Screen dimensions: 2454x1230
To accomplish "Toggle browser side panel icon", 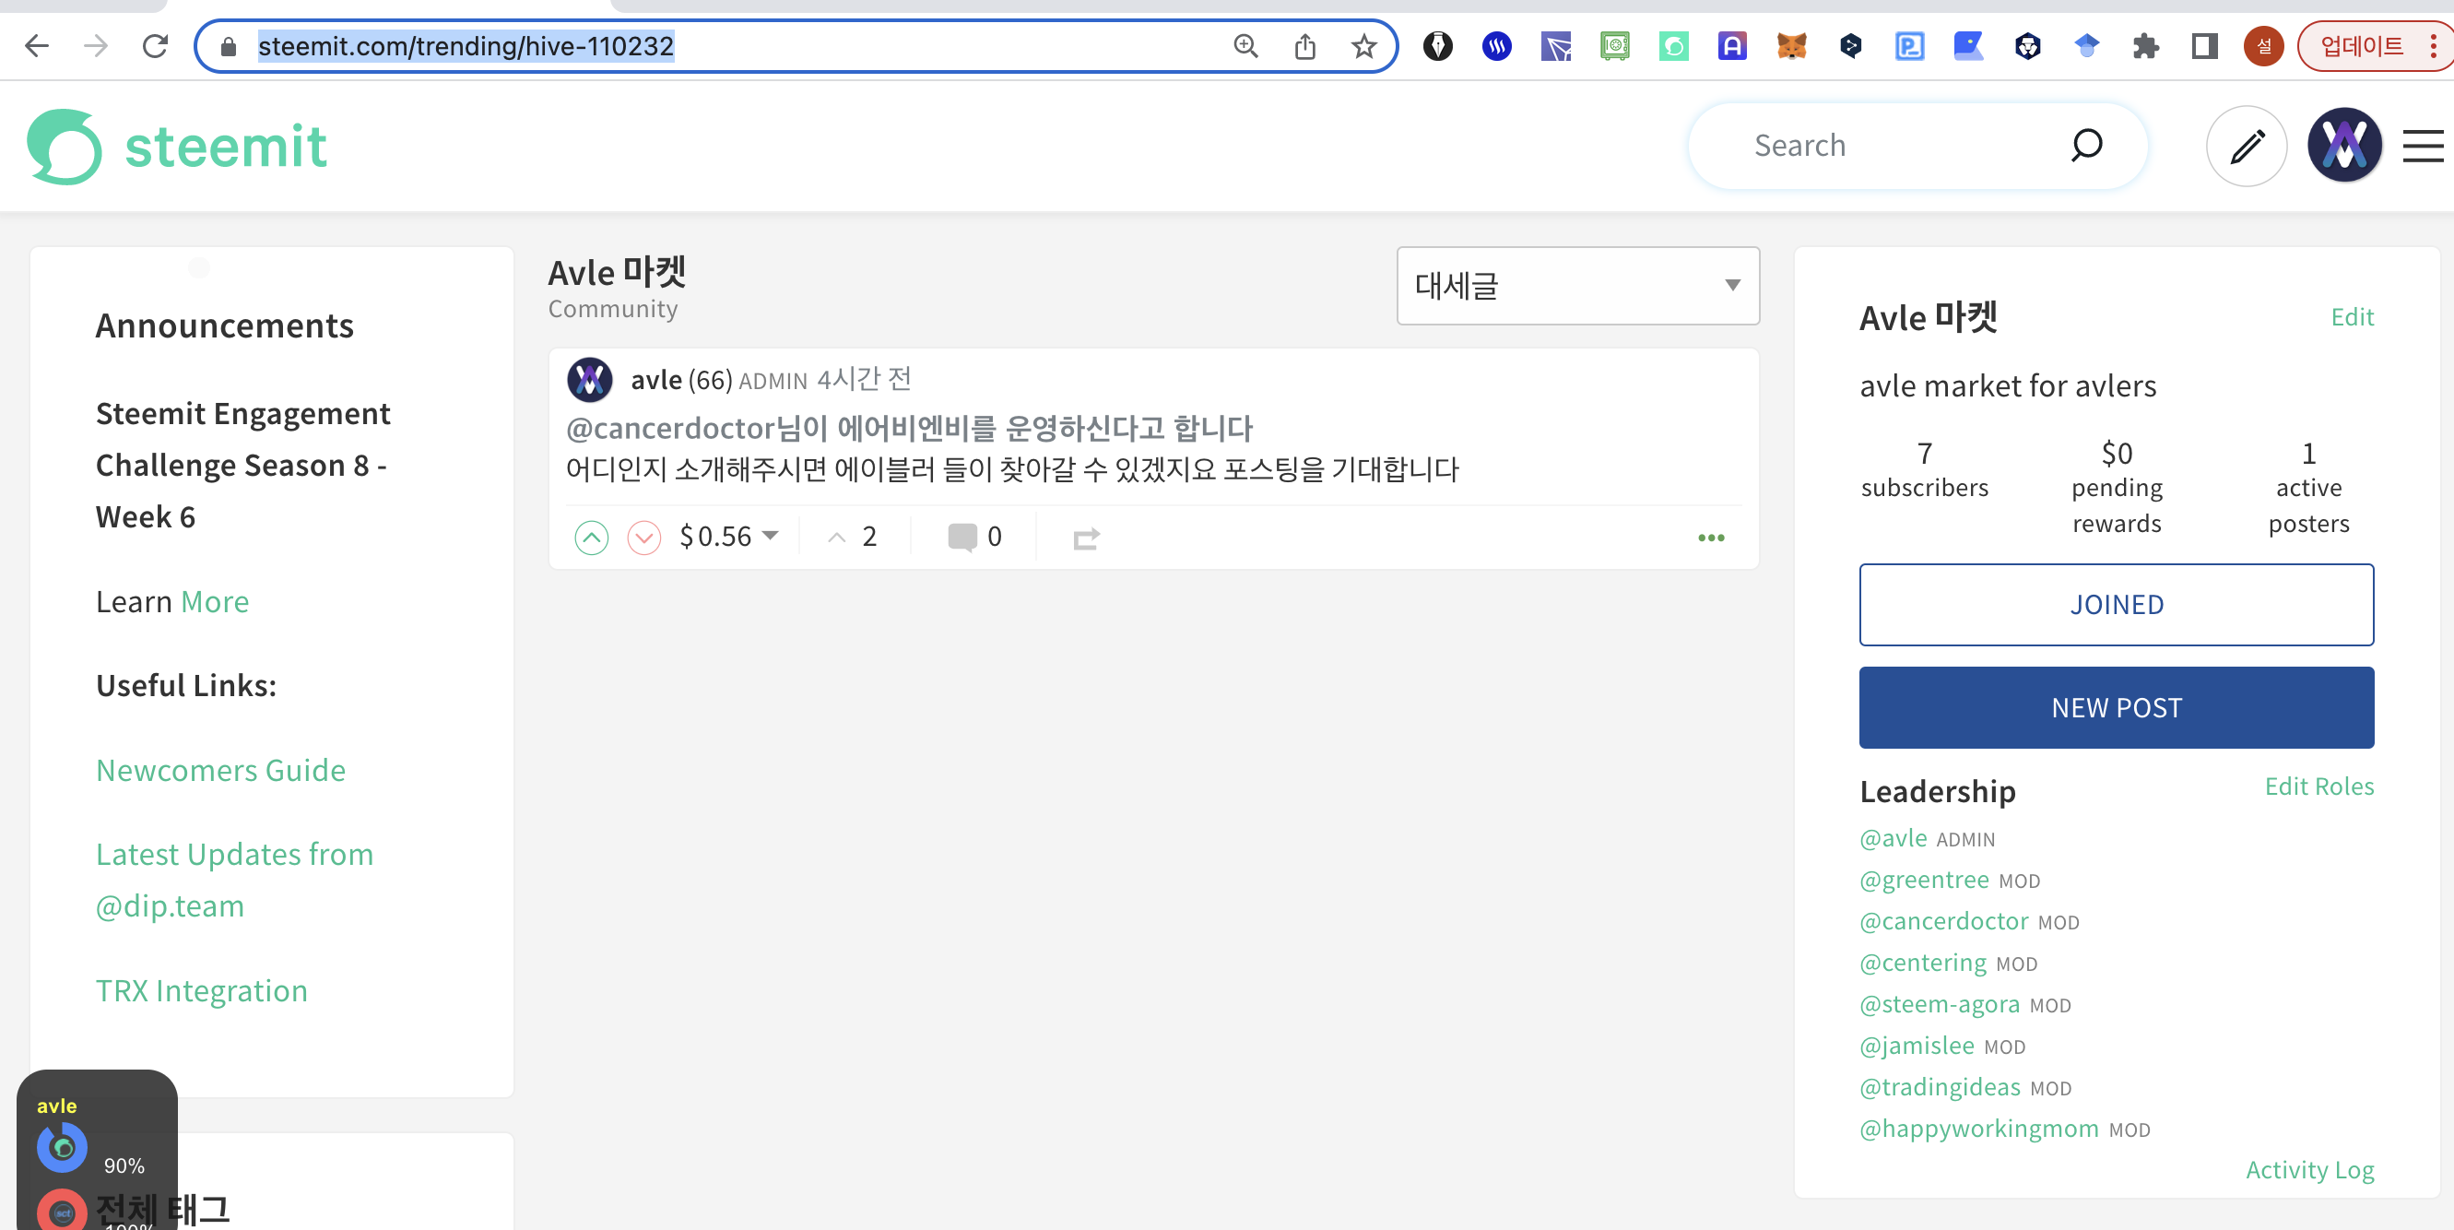I will pos(2203,46).
